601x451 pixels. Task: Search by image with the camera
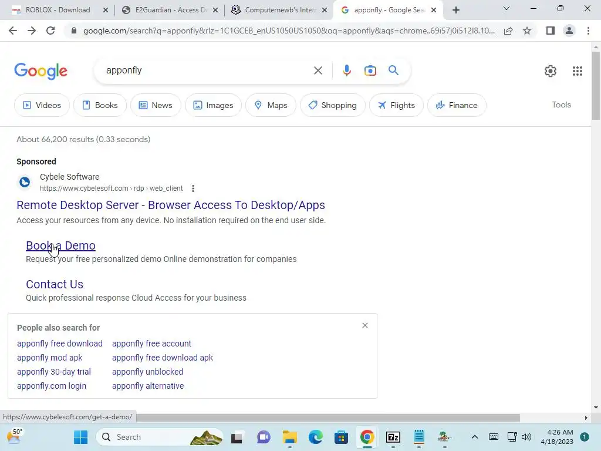point(370,70)
